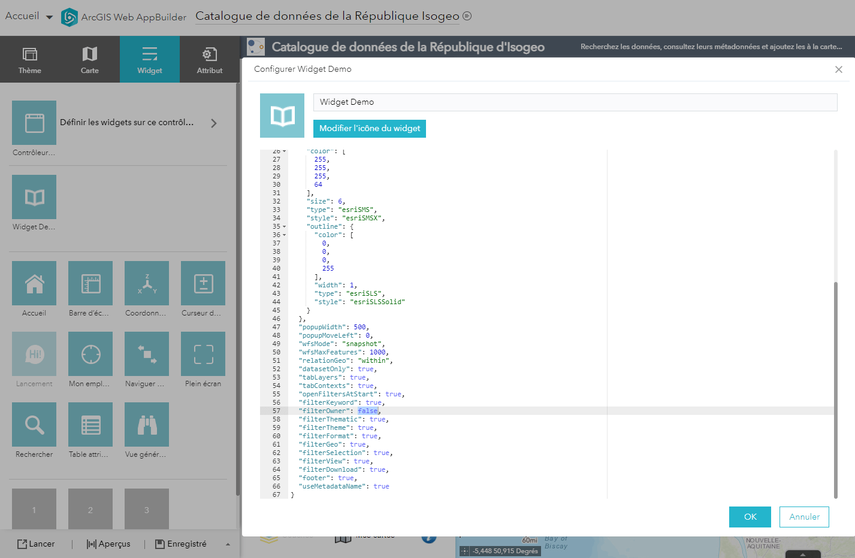Select the Curseur de zoom widget
Screen dimensions: 855x558
click(203, 283)
